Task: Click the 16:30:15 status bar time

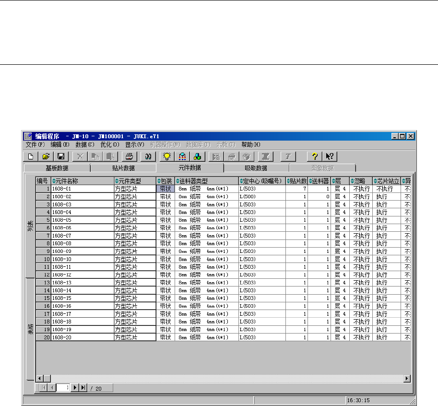Action: click(x=358, y=400)
